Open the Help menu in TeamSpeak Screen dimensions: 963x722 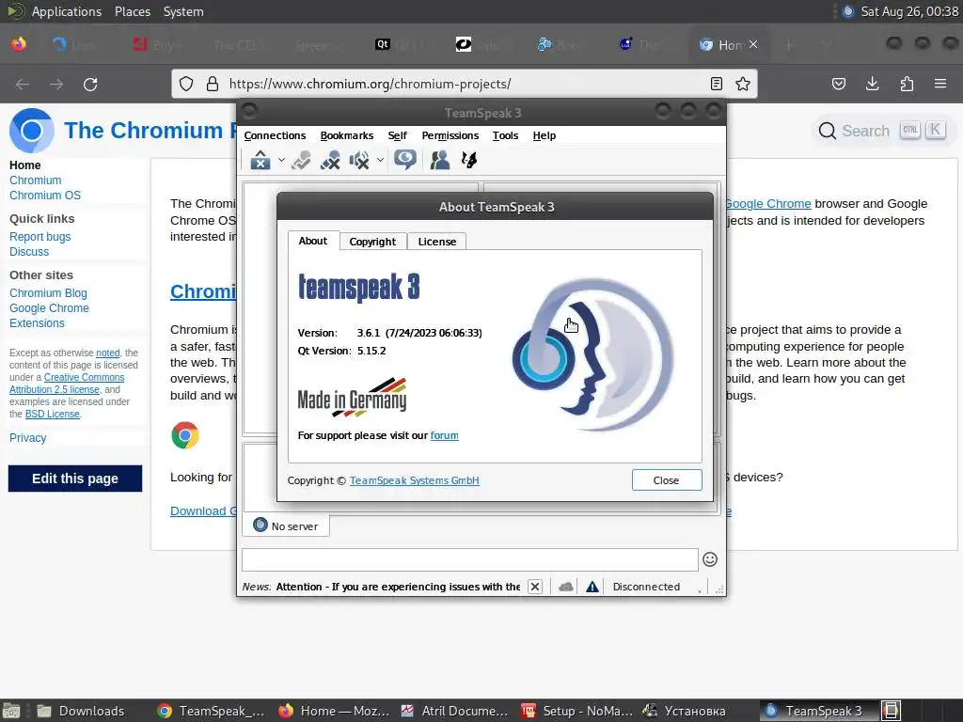pyautogui.click(x=545, y=135)
